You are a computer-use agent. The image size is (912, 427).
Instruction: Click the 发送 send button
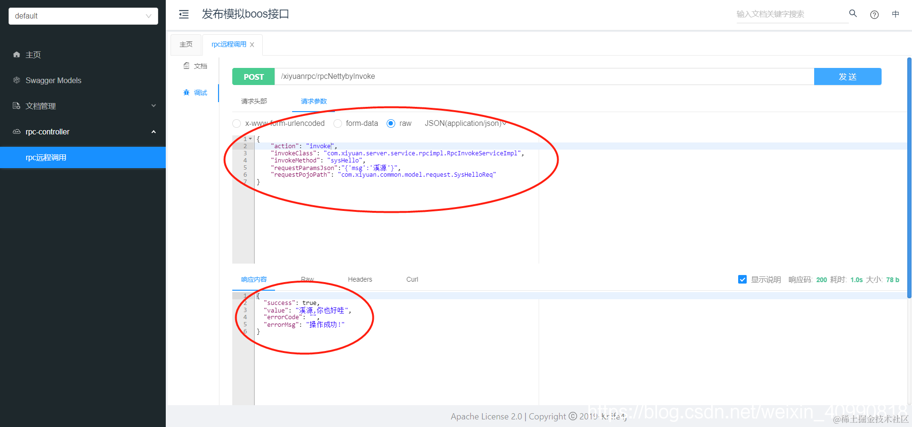848,76
